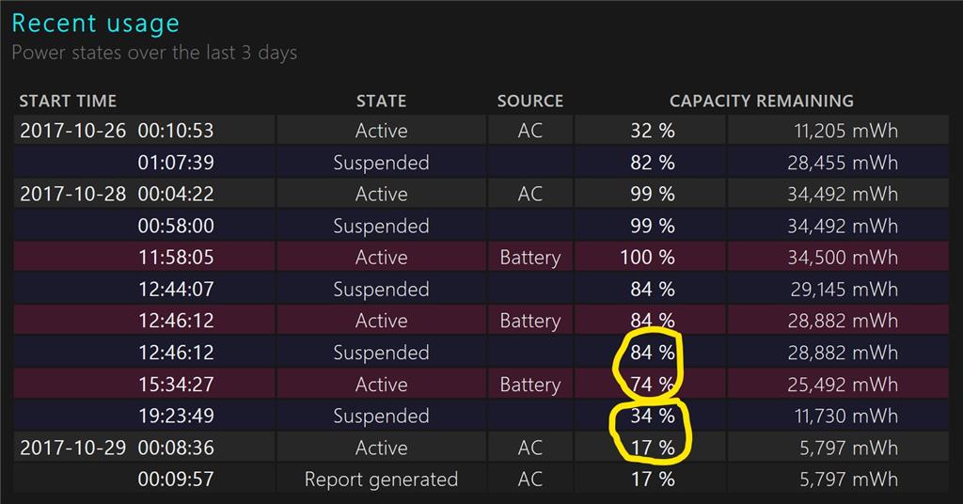The image size is (963, 504).
Task: Click the 100 % capacity cell
Action: click(x=650, y=257)
